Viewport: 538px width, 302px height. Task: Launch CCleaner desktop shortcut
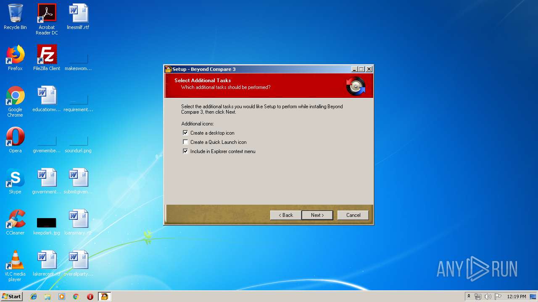pos(15,222)
